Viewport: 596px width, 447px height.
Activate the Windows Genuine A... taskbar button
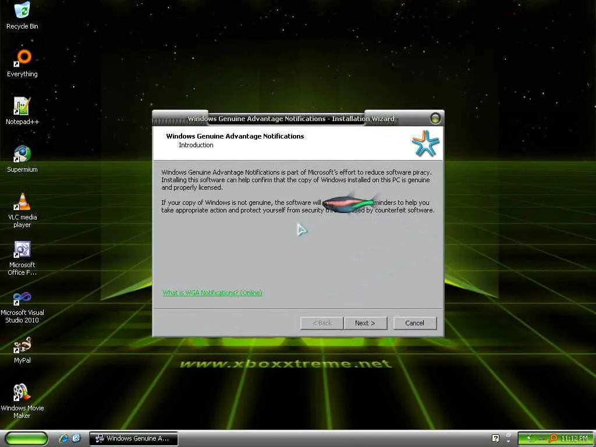click(133, 438)
